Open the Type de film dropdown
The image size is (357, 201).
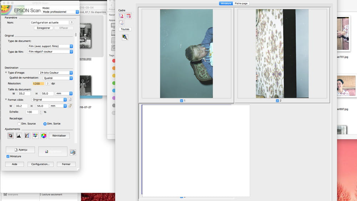click(x=50, y=52)
